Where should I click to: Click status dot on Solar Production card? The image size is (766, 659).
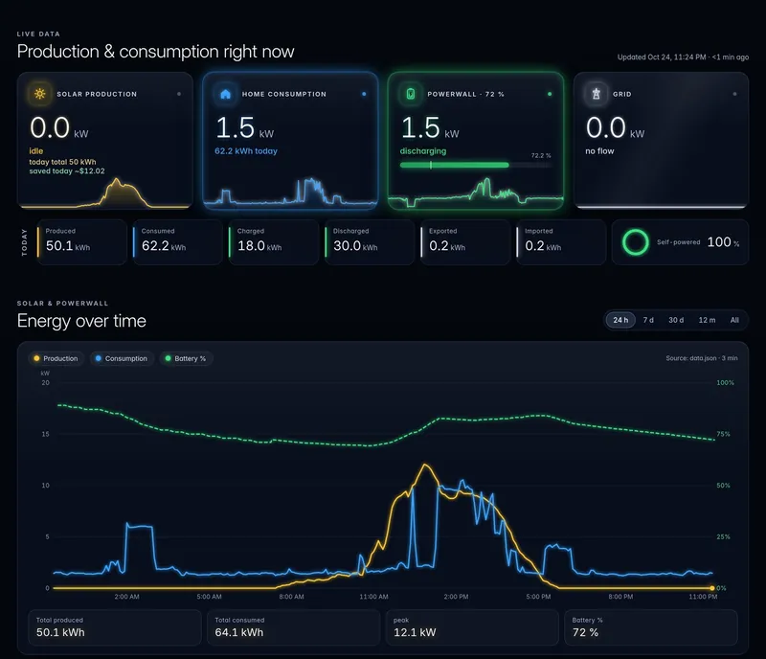pyautogui.click(x=179, y=94)
